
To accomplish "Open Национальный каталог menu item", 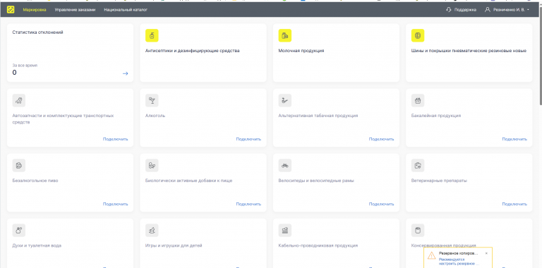I will [126, 10].
